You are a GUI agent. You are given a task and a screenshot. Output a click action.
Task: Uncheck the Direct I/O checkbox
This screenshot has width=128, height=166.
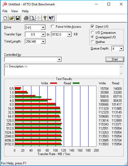pyautogui.click(x=92, y=27)
